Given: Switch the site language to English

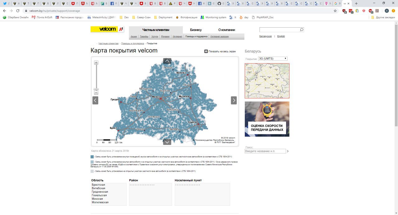Looking at the screenshot, I should click(281, 36).
